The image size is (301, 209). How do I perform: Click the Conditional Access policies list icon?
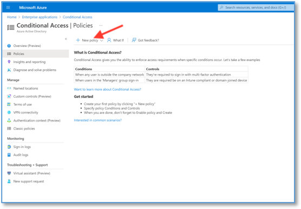[11, 28]
